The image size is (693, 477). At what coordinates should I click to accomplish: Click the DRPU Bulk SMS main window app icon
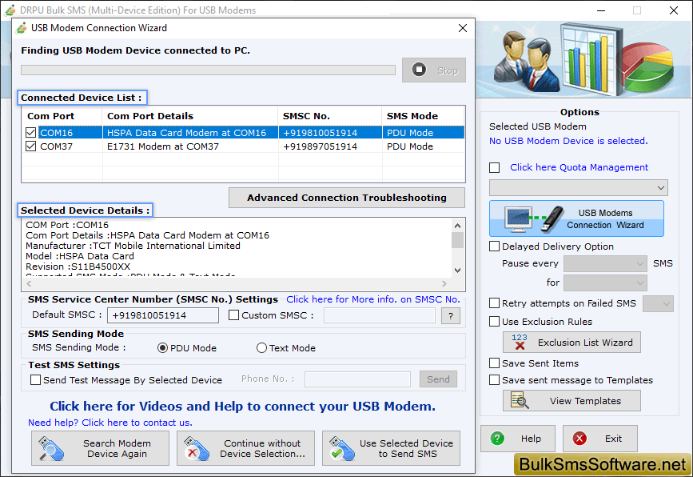(10, 10)
